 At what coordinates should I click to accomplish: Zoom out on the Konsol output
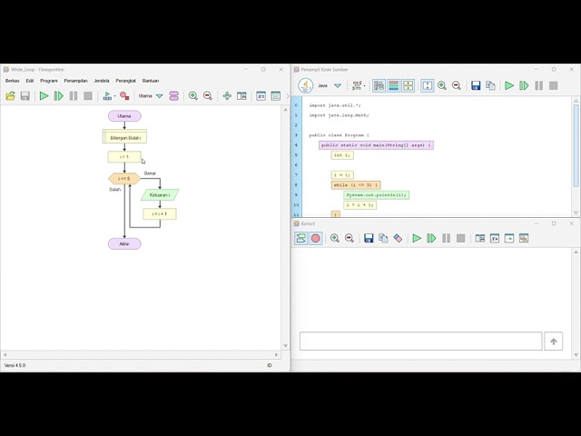tap(349, 238)
